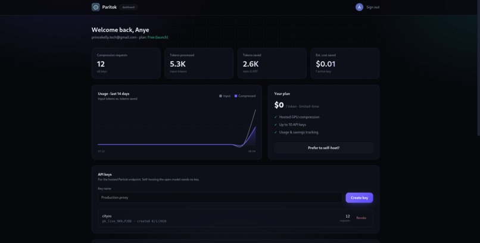Click the Hosted GPU compression checkmark
Image resolution: width=480 pixels, height=243 pixels.
tap(276, 117)
